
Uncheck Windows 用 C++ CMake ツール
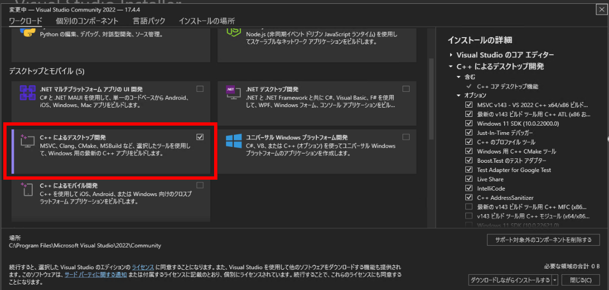click(x=469, y=151)
